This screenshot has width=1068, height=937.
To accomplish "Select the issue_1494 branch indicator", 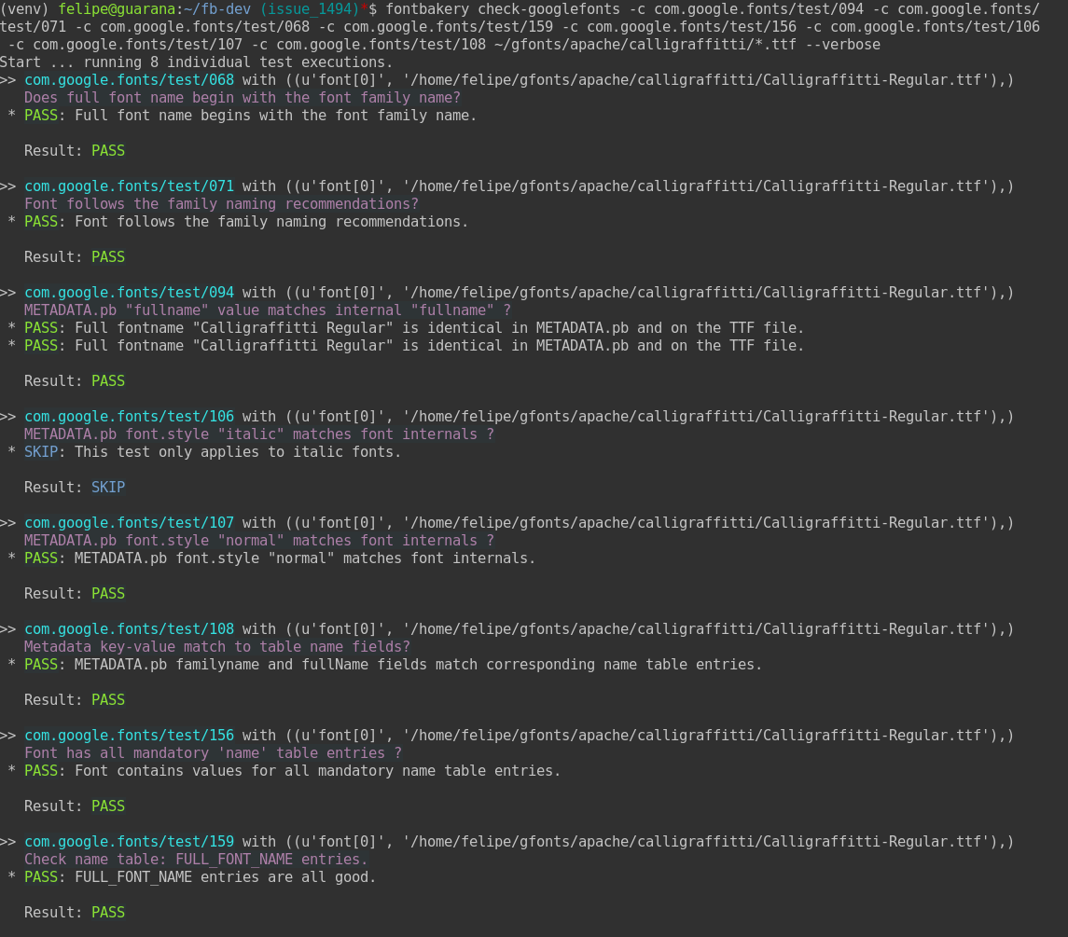I will click(309, 9).
